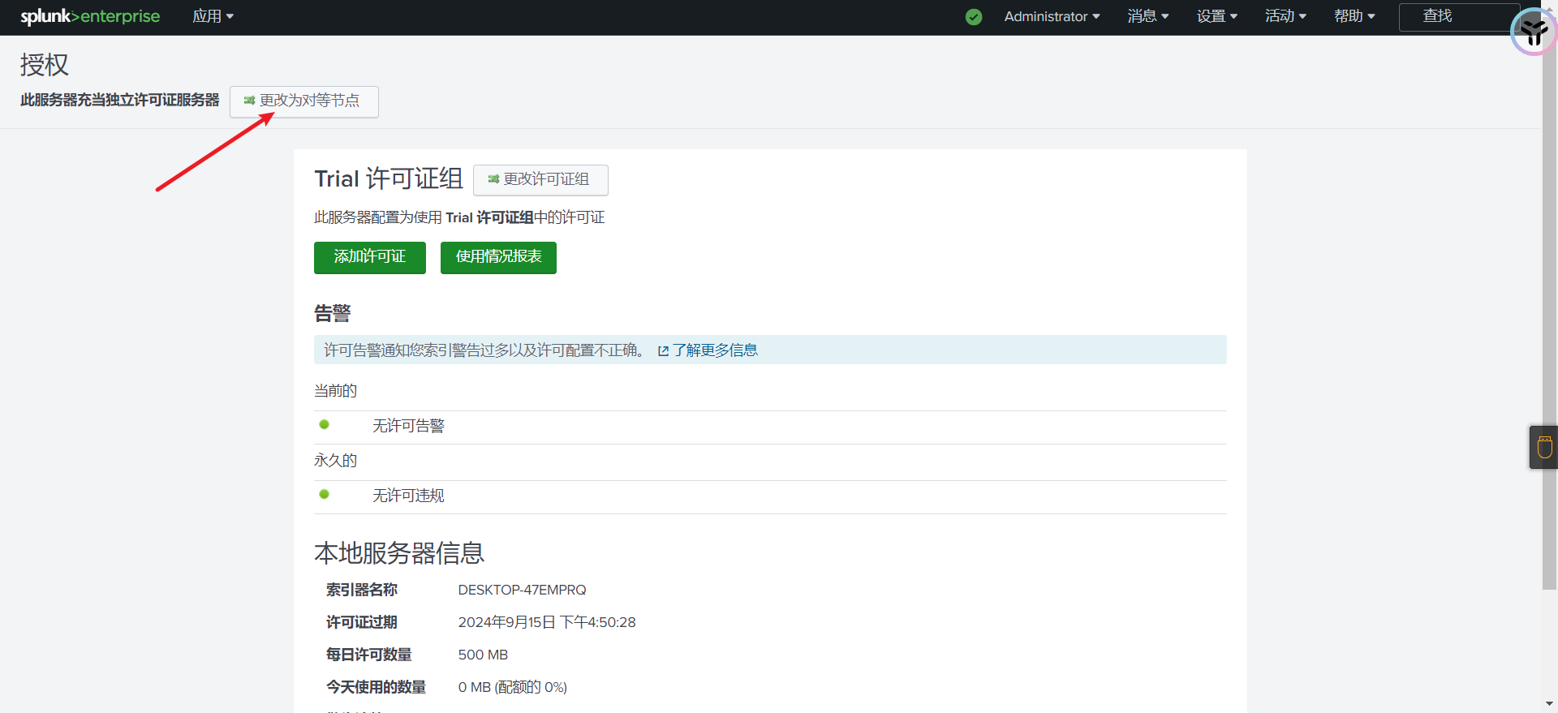Click the floating side widget icon on right edge
The height and width of the screenshot is (713, 1558).
[1544, 447]
